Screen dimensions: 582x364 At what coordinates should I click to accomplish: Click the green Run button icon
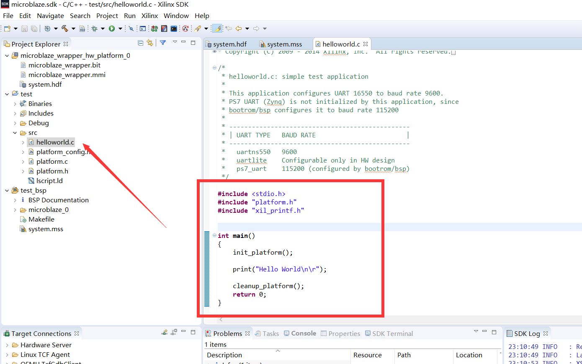[x=112, y=28]
